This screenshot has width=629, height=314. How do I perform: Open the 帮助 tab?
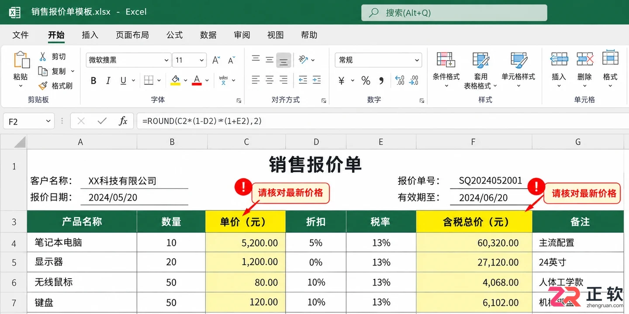click(309, 35)
